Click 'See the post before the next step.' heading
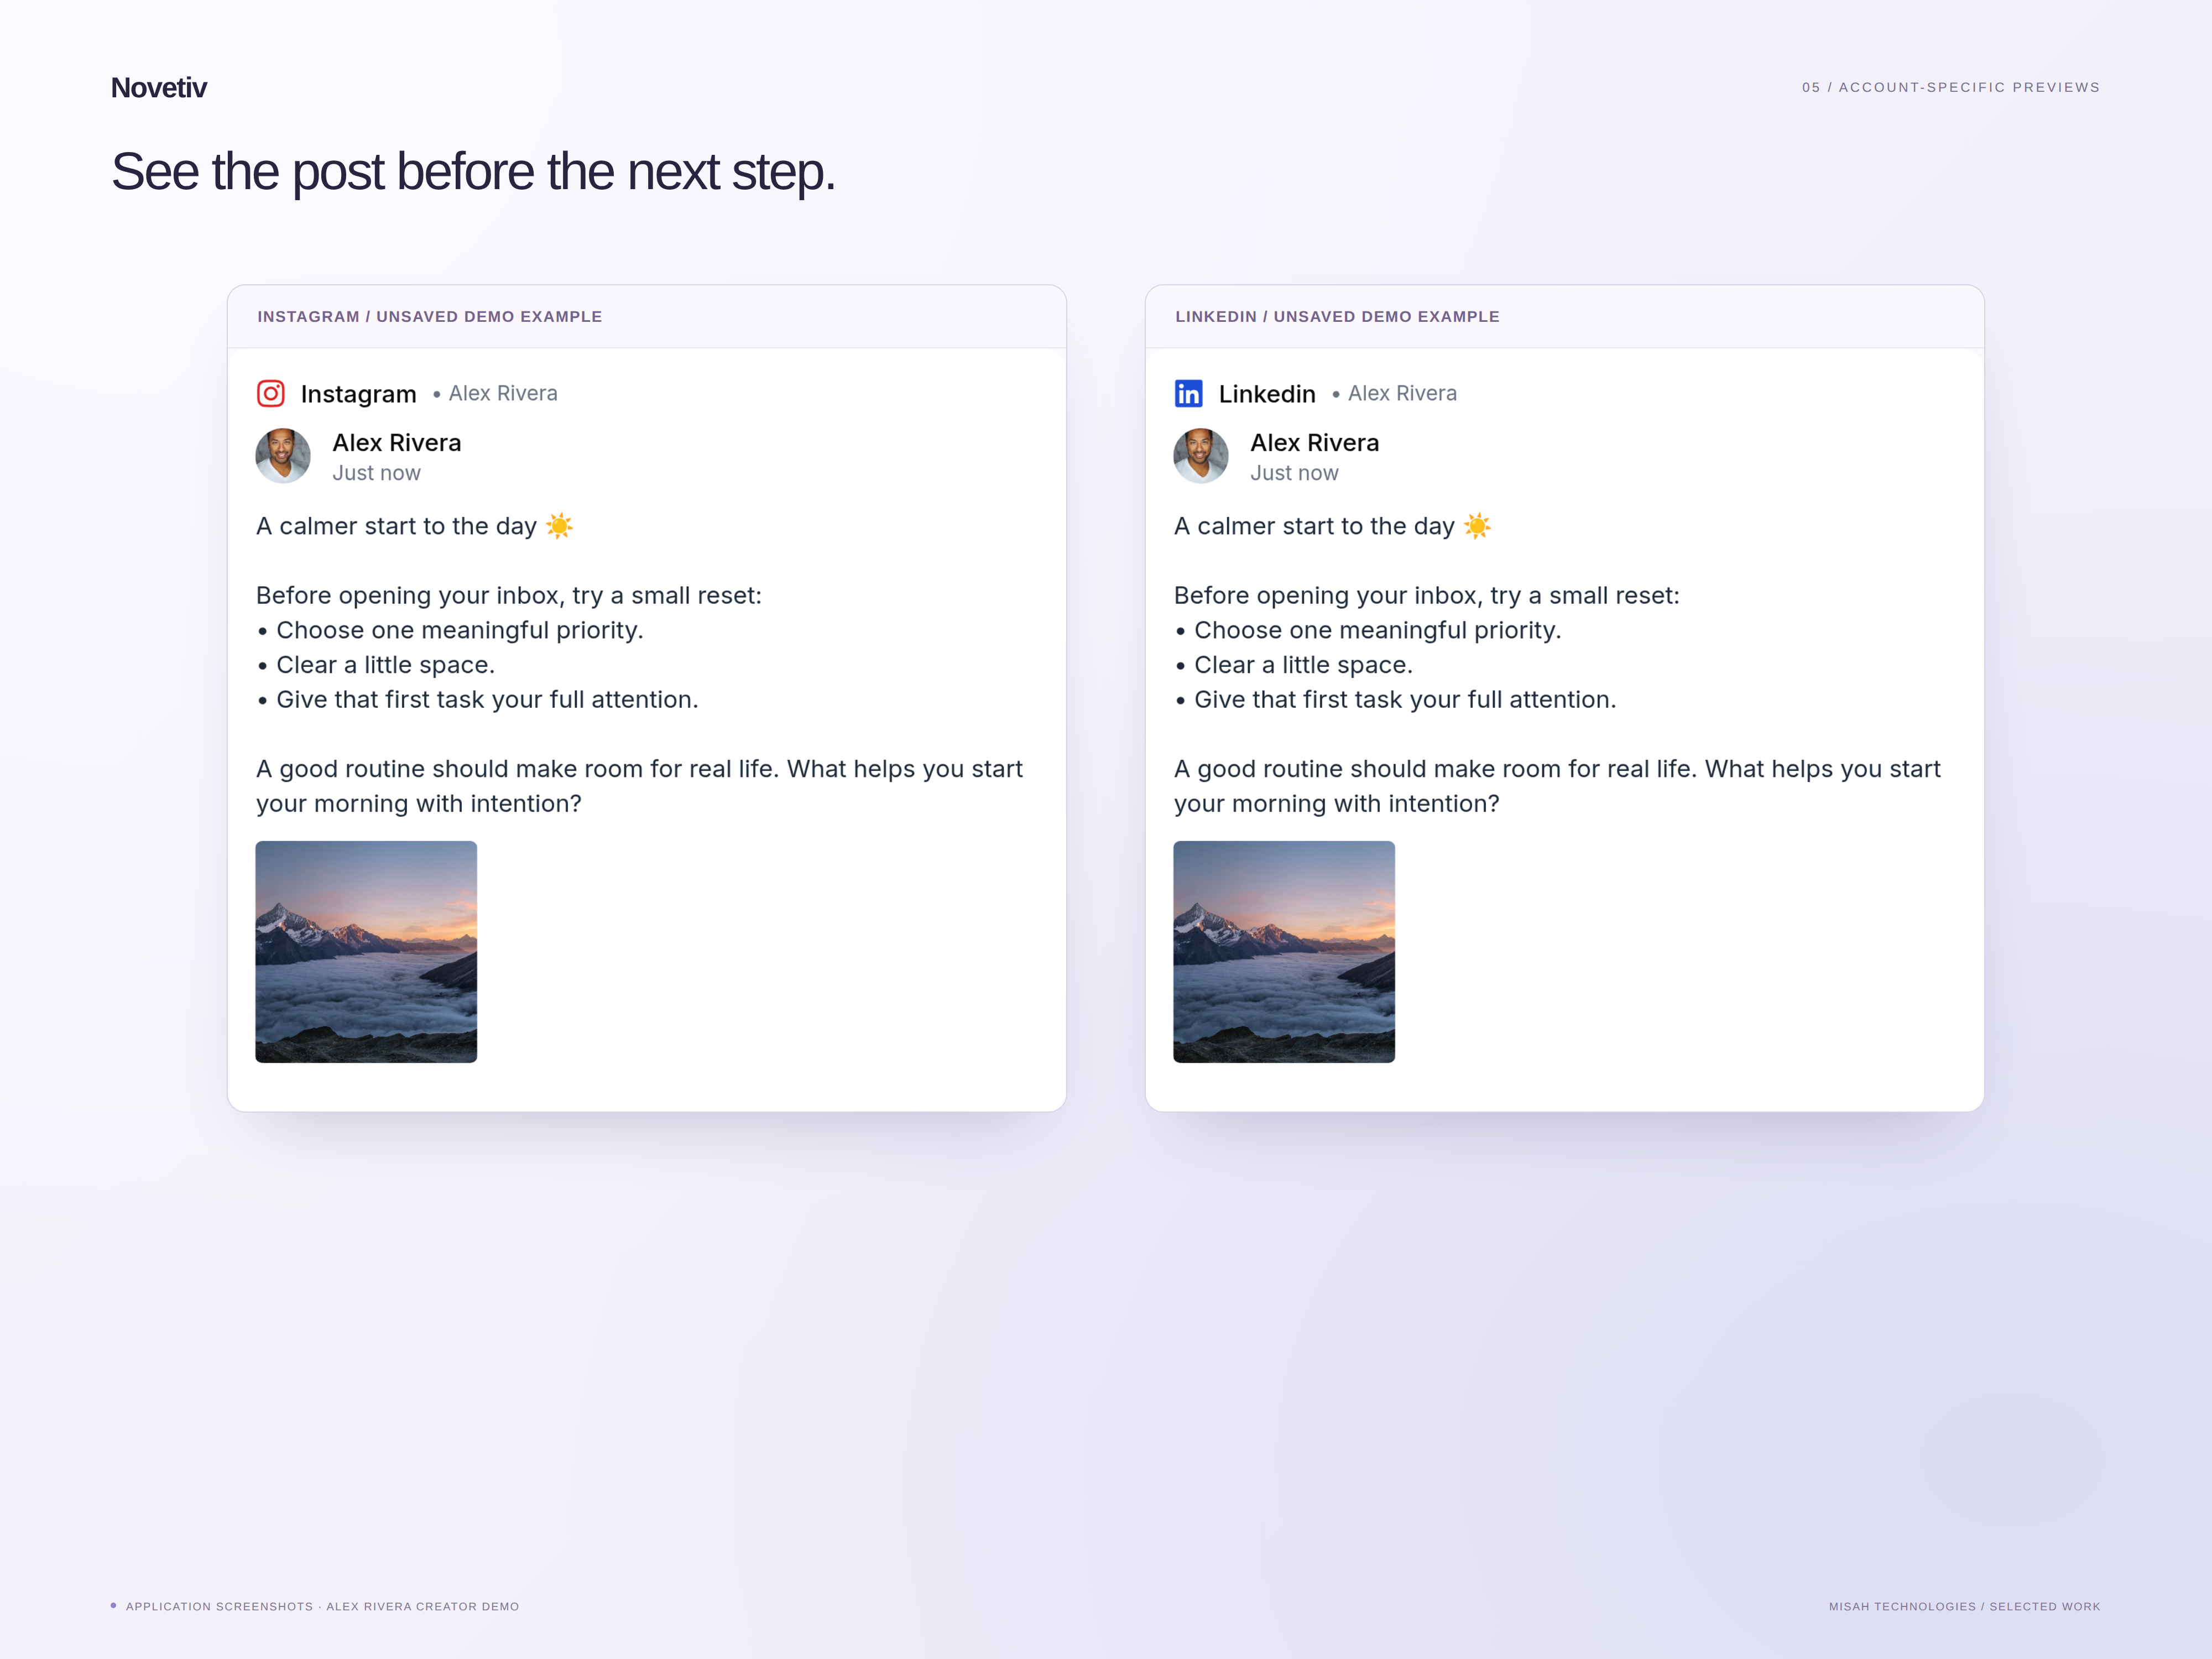2212x1659 pixels. click(473, 172)
